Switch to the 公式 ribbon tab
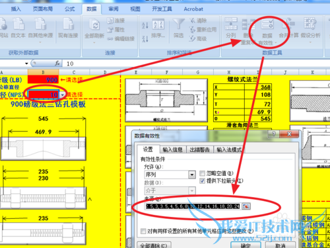The image size is (330, 248). click(x=69, y=9)
